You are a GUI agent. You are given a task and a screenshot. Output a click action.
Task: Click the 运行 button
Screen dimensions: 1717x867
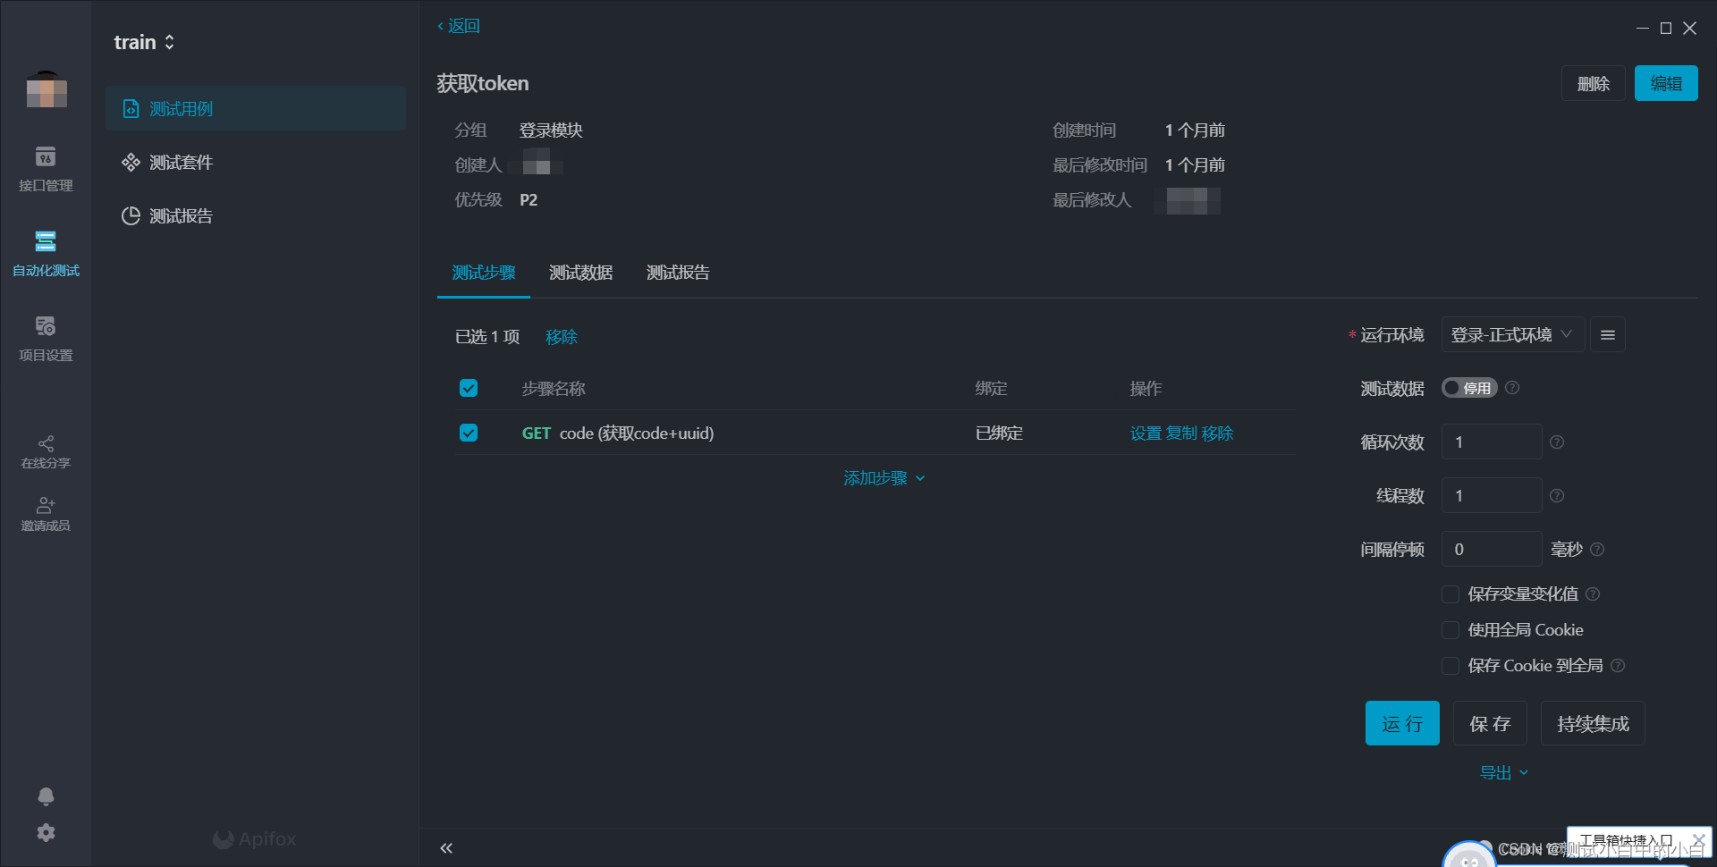coord(1402,723)
